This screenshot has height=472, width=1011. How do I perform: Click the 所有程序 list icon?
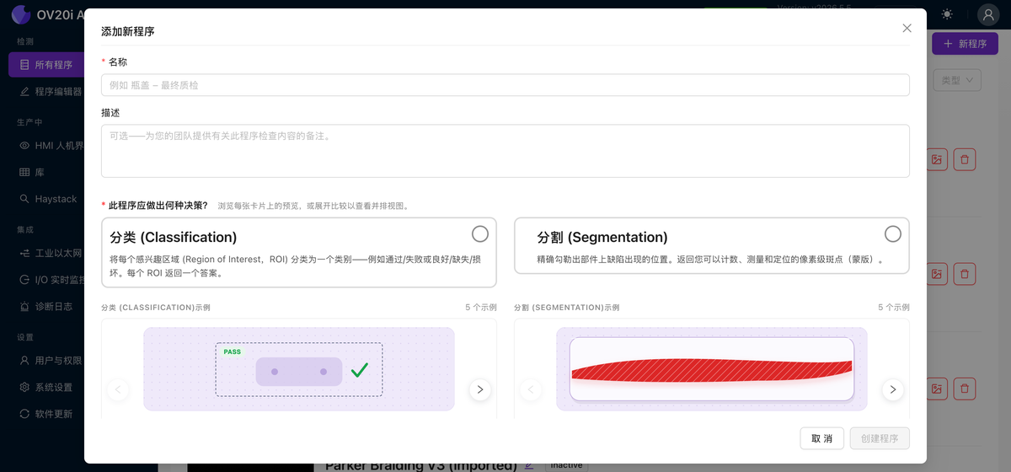tap(24, 64)
